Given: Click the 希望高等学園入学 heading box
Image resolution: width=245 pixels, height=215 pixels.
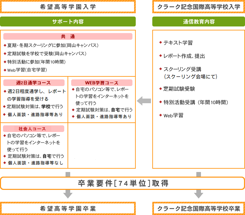Looking at the screenshot, I should (x=68, y=7).
